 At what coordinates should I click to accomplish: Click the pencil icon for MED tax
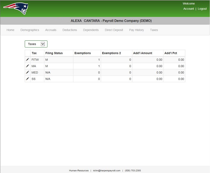pyautogui.click(x=27, y=72)
